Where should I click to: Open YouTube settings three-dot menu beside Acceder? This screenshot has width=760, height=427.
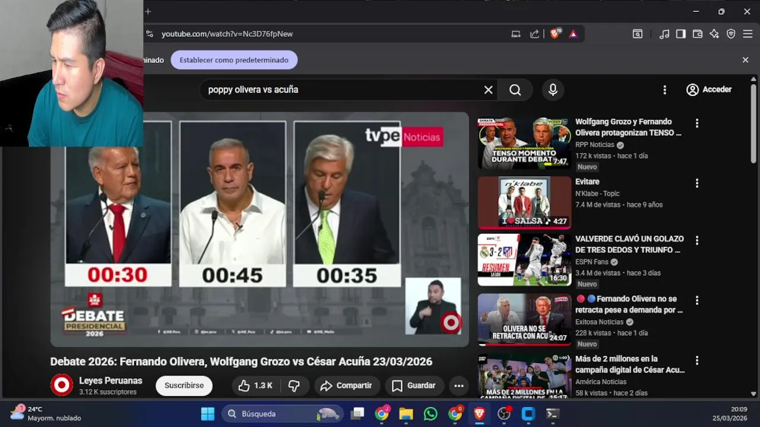point(664,90)
